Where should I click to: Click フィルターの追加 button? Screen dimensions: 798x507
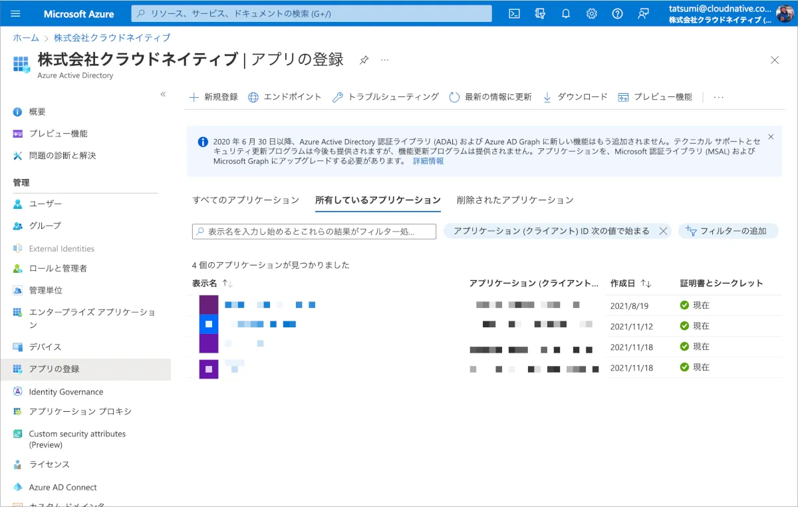pos(728,232)
